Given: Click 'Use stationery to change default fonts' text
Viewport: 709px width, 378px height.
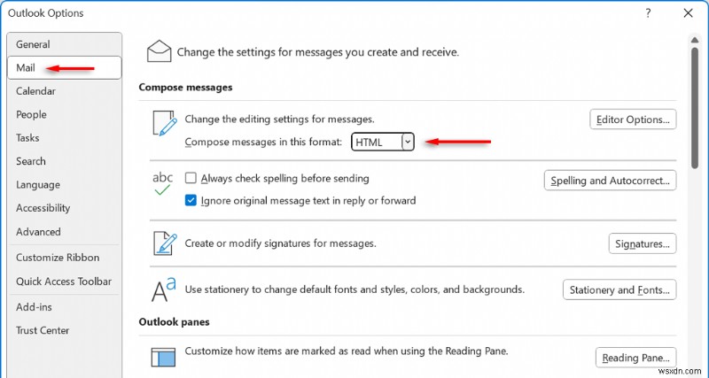Looking at the screenshot, I should pos(355,289).
